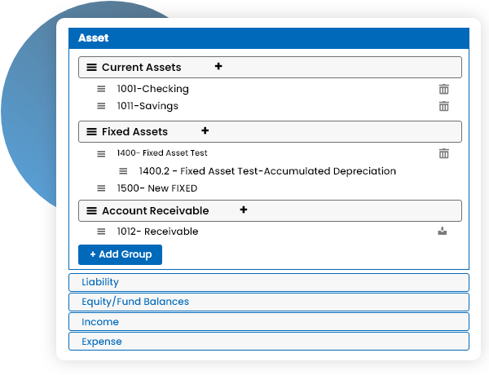Click the archive icon for 1012- Receivable
489x375 pixels.
click(x=443, y=232)
